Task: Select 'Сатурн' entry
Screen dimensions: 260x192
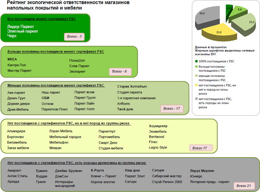Action: [x=158, y=170]
